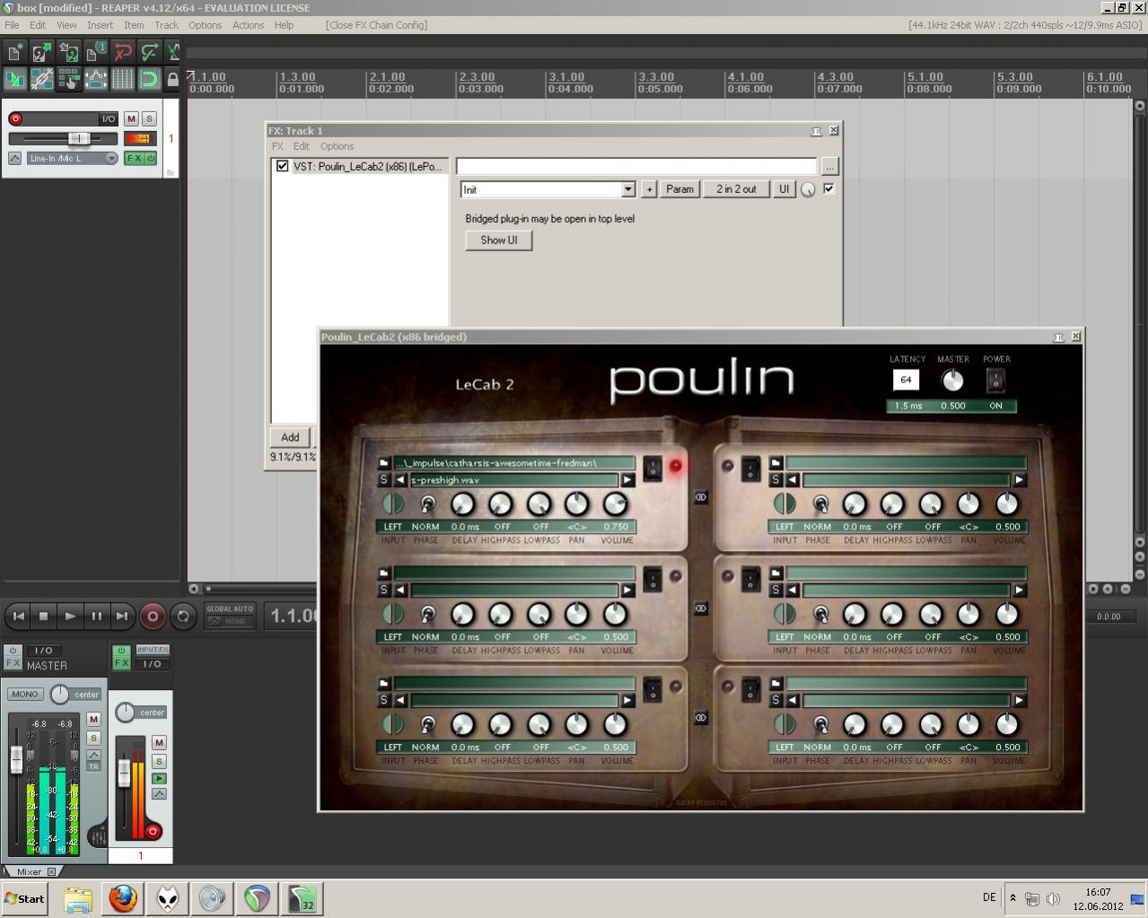The image size is (1148, 918).
Task: Arm track 1 record button in track panel
Action: click(15, 118)
